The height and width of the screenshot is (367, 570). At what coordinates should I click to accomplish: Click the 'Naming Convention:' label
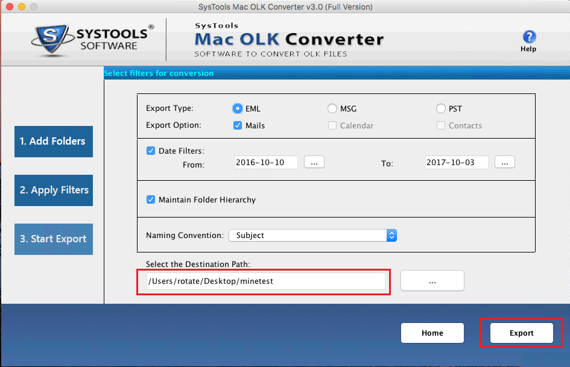pyautogui.click(x=185, y=235)
